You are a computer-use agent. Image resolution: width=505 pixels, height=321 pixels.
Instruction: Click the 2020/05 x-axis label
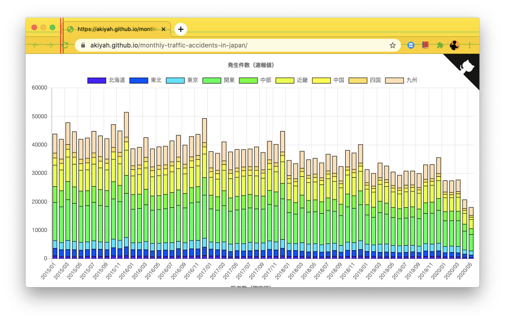(x=464, y=271)
